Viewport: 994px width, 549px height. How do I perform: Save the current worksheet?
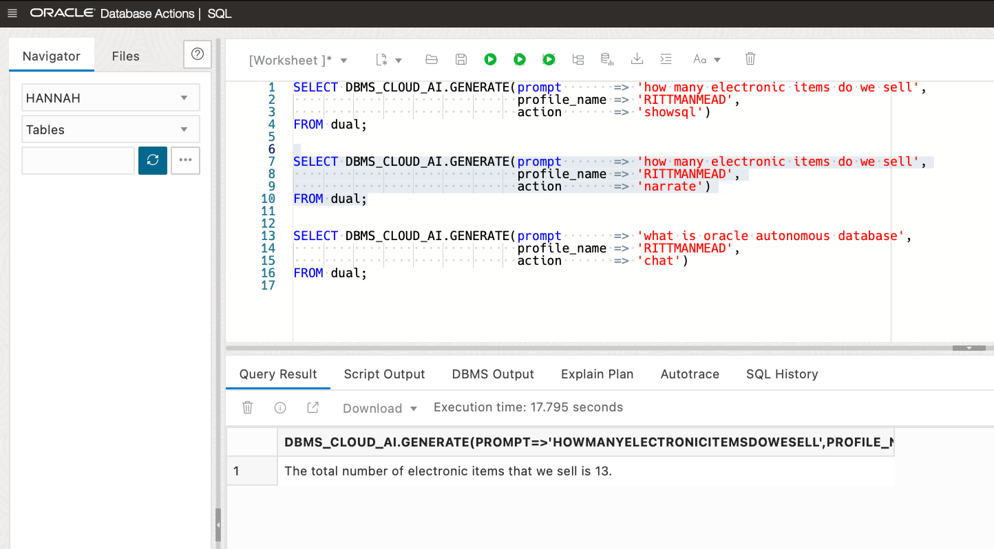click(461, 59)
